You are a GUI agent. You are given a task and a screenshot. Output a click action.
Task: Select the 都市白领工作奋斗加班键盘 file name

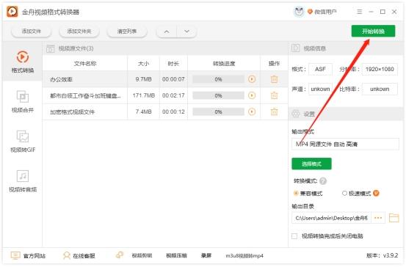85,96
